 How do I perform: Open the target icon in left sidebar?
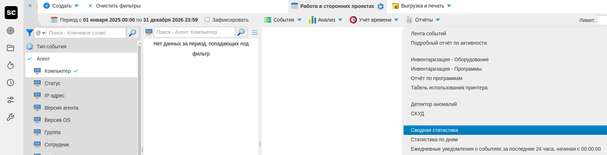coord(10,31)
